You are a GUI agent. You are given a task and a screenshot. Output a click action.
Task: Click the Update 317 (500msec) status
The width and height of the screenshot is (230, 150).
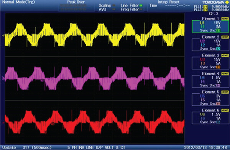(27, 147)
